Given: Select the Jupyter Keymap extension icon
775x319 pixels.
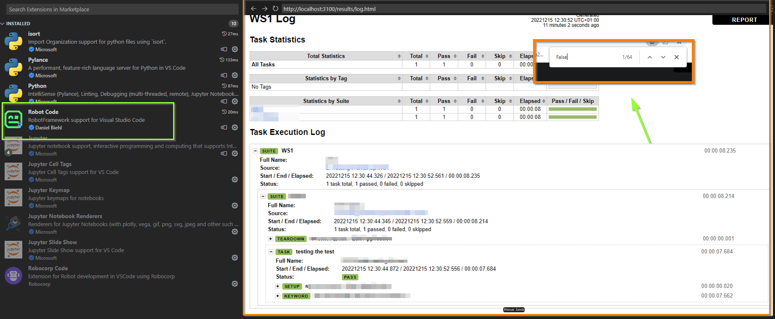Looking at the screenshot, I should (13, 198).
